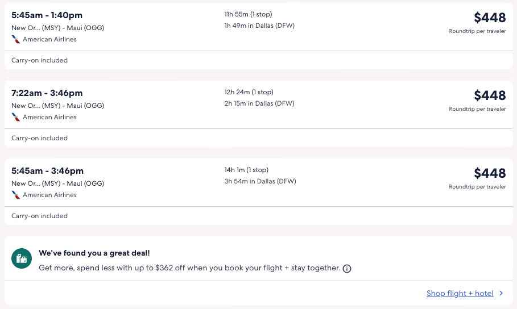Click the 2h 15m in Dallas layover detail
The width and height of the screenshot is (517, 309).
(259, 103)
